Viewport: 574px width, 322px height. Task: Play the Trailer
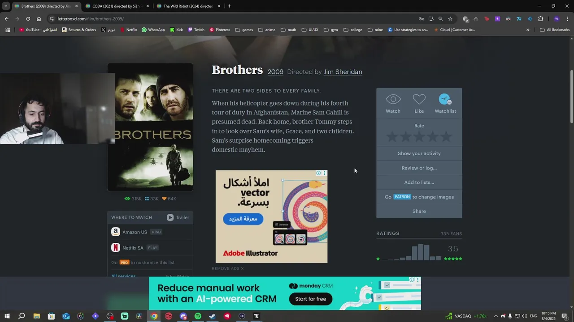(x=178, y=217)
